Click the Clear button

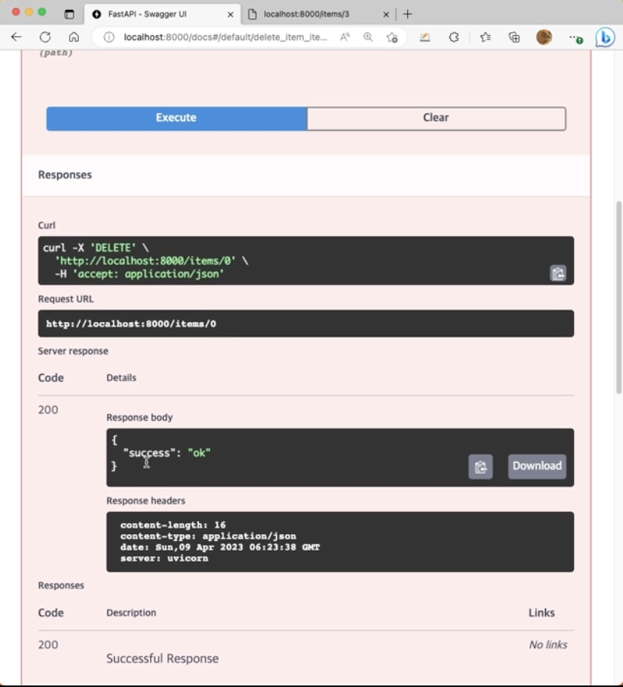click(436, 119)
